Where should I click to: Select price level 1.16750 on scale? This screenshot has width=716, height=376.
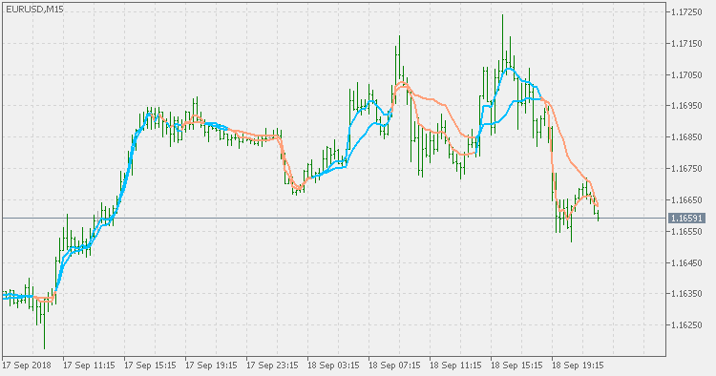coord(686,169)
